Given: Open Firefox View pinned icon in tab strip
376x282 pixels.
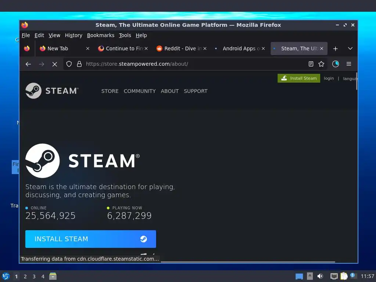Looking at the screenshot, I should coord(27,48).
